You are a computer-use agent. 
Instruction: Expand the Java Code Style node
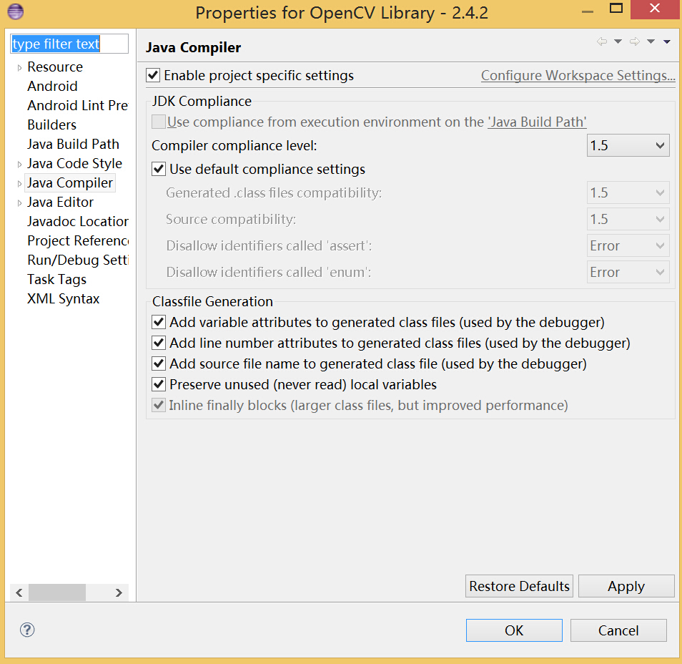coord(19,164)
